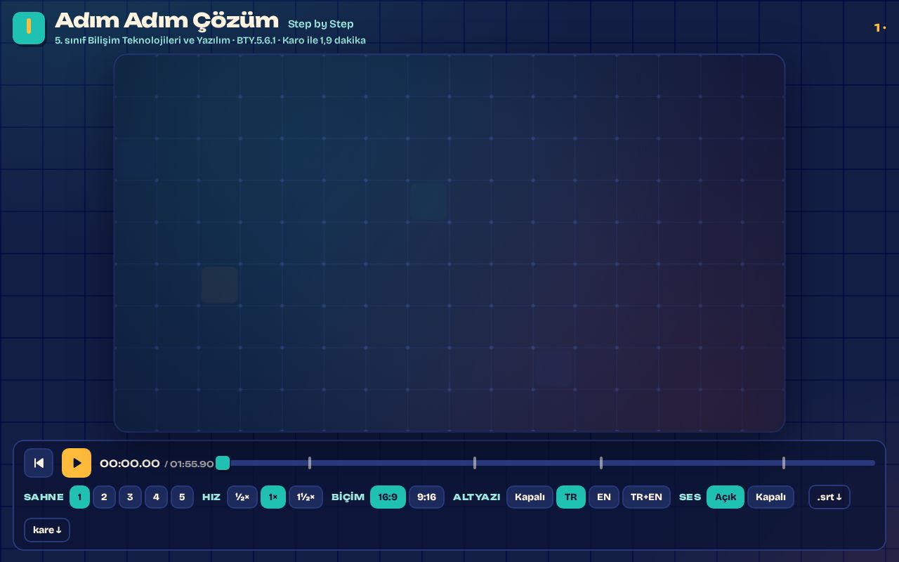The height and width of the screenshot is (562, 899).
Task: Mute sound with Ses Kapalı
Action: 770,497
